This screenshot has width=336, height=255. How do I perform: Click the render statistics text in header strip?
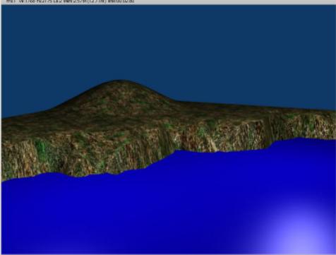tap(70, 1)
